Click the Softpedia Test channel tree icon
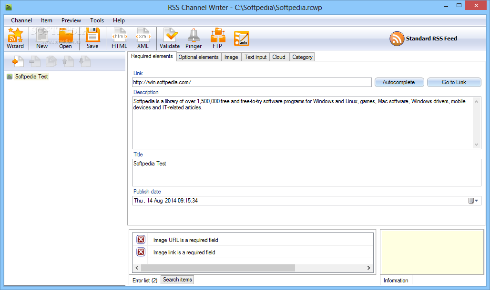This screenshot has width=490, height=290. pyautogui.click(x=10, y=77)
